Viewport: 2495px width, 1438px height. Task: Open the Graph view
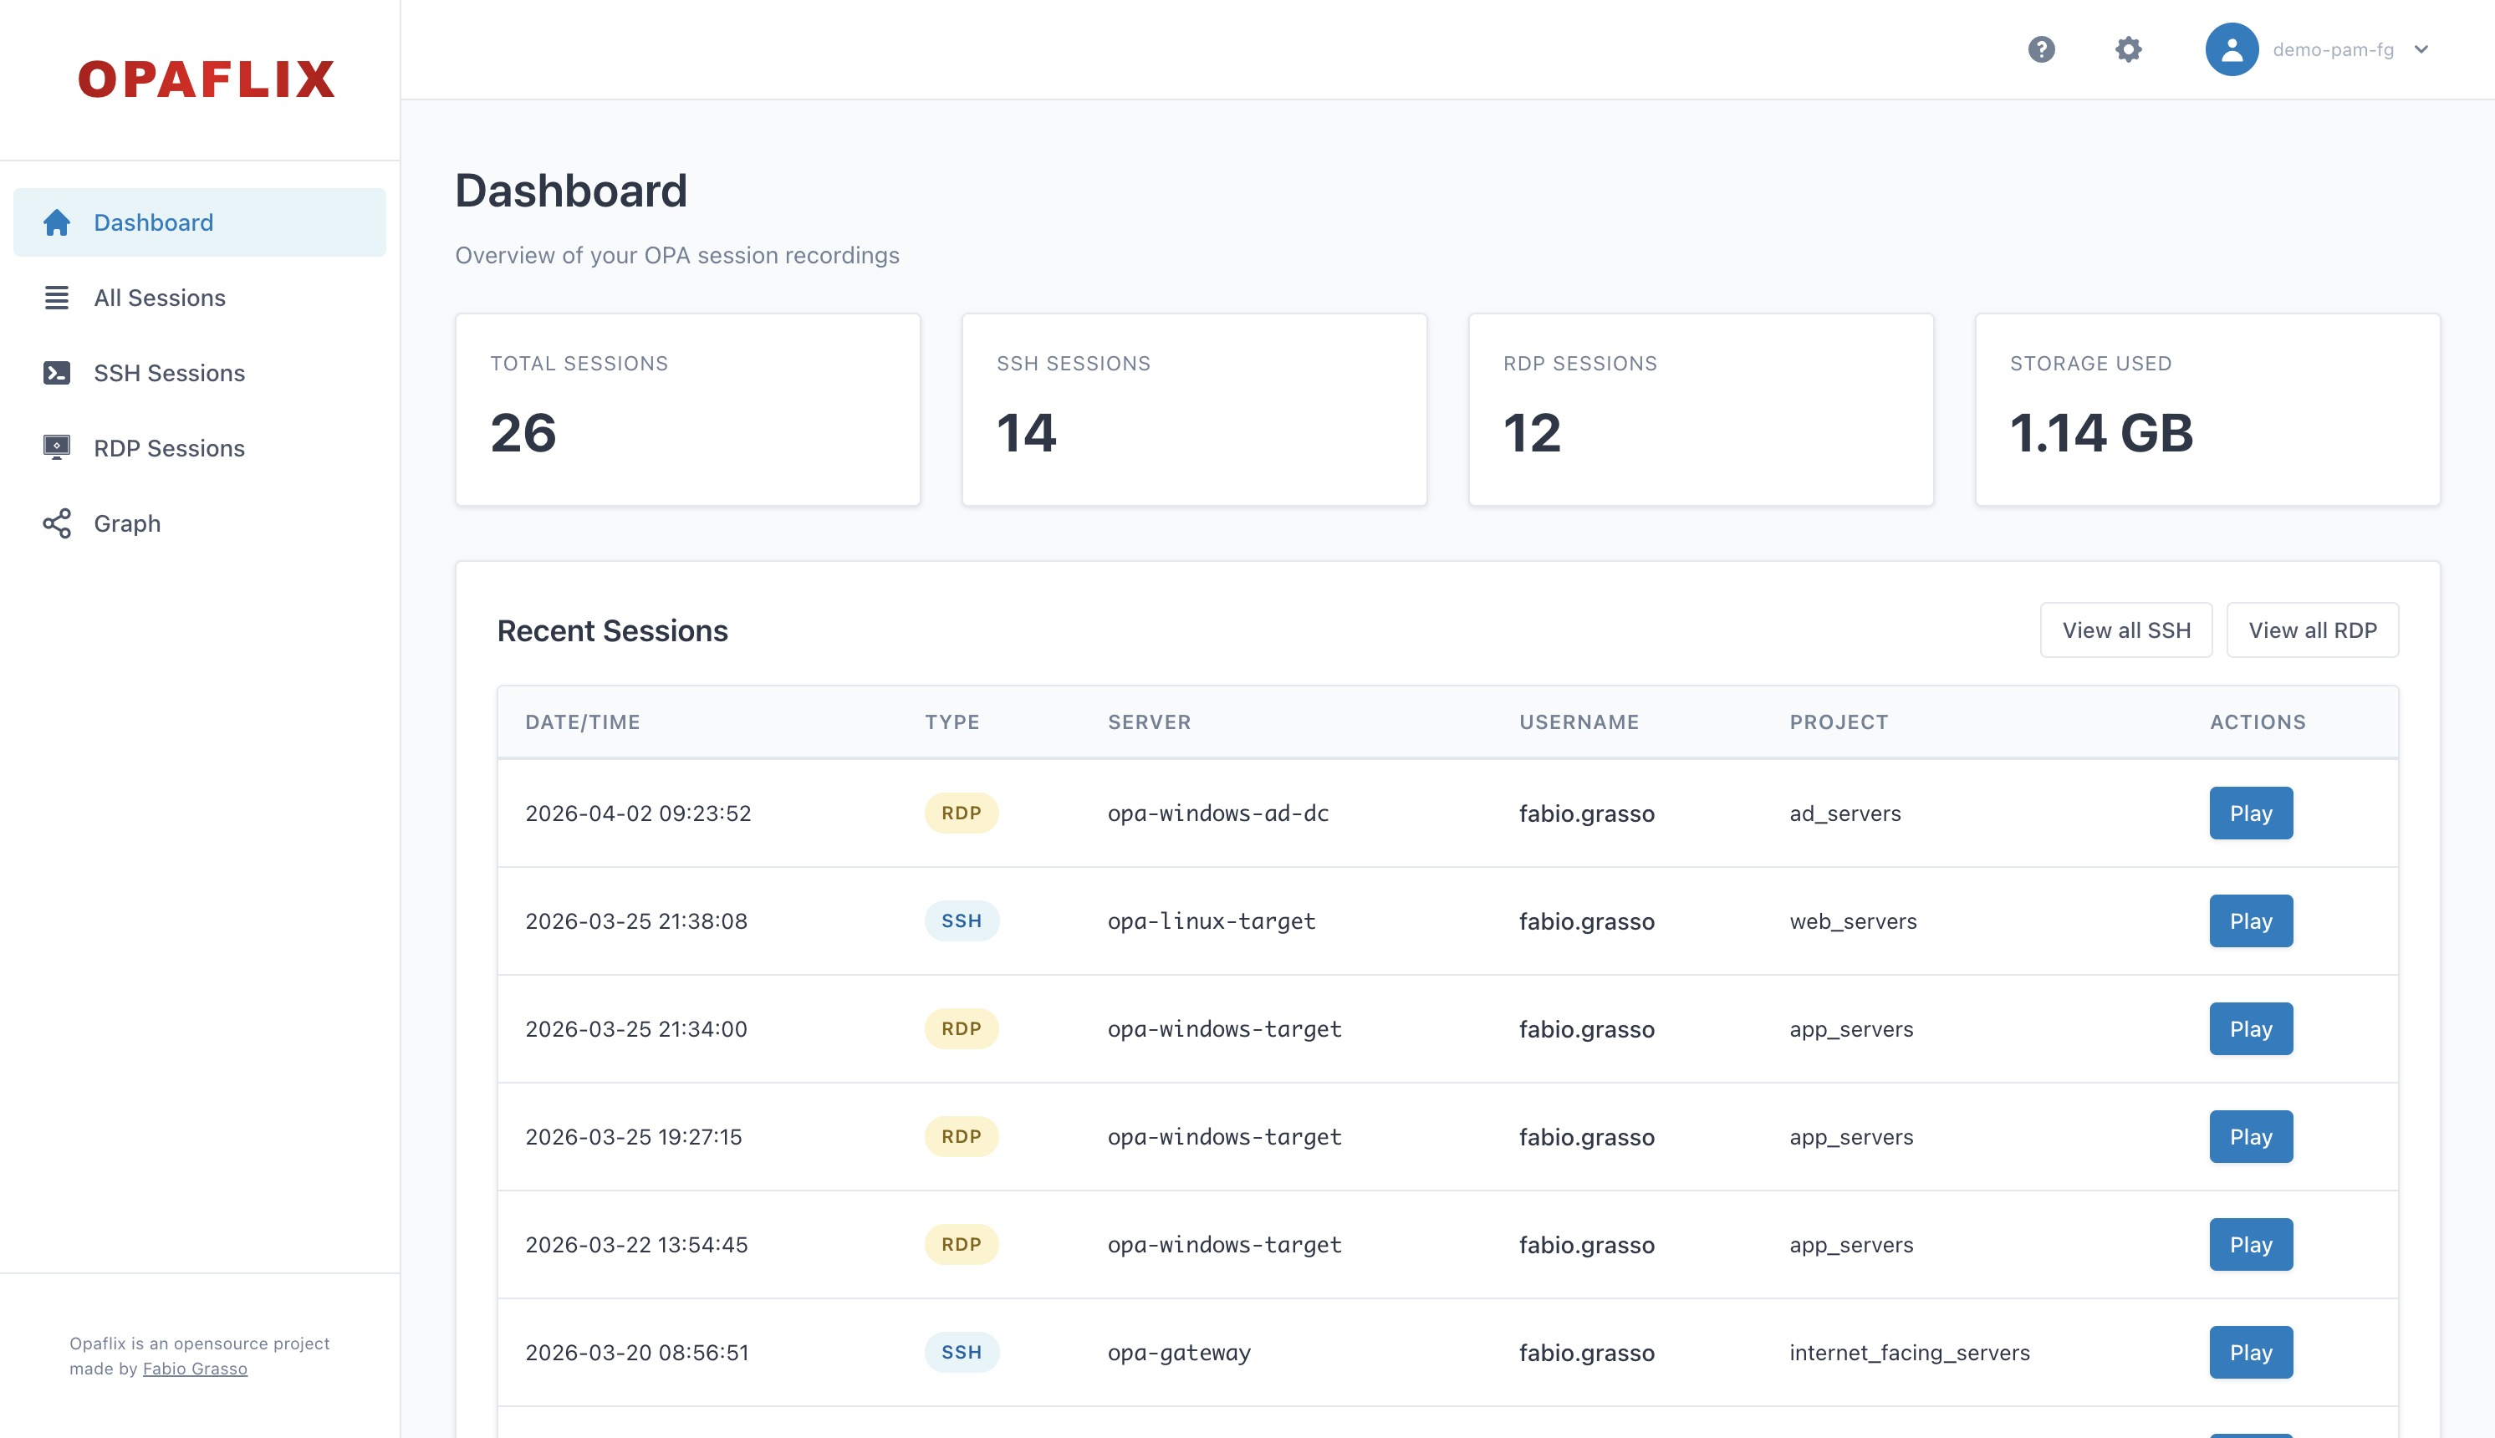click(200, 523)
